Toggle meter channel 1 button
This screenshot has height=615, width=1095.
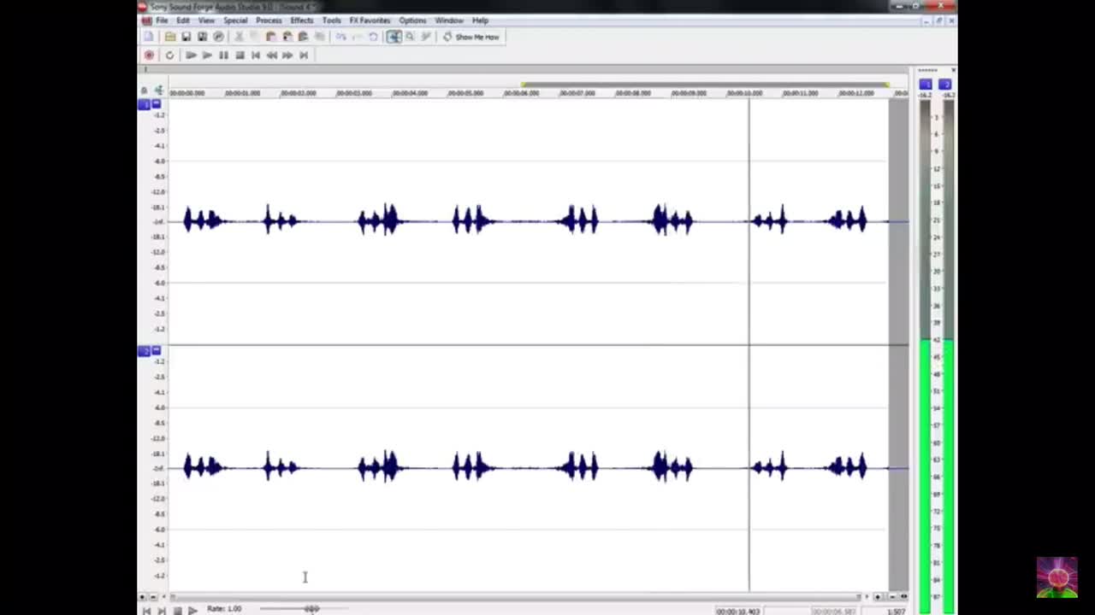tap(926, 84)
